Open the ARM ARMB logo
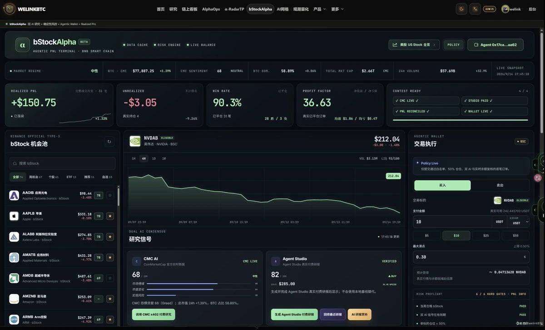The width and height of the screenshot is (545, 330). pyautogui.click(x=14, y=320)
